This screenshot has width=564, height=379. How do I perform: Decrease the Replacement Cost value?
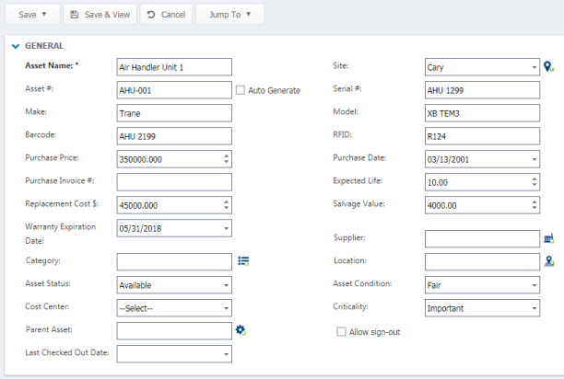(227, 208)
